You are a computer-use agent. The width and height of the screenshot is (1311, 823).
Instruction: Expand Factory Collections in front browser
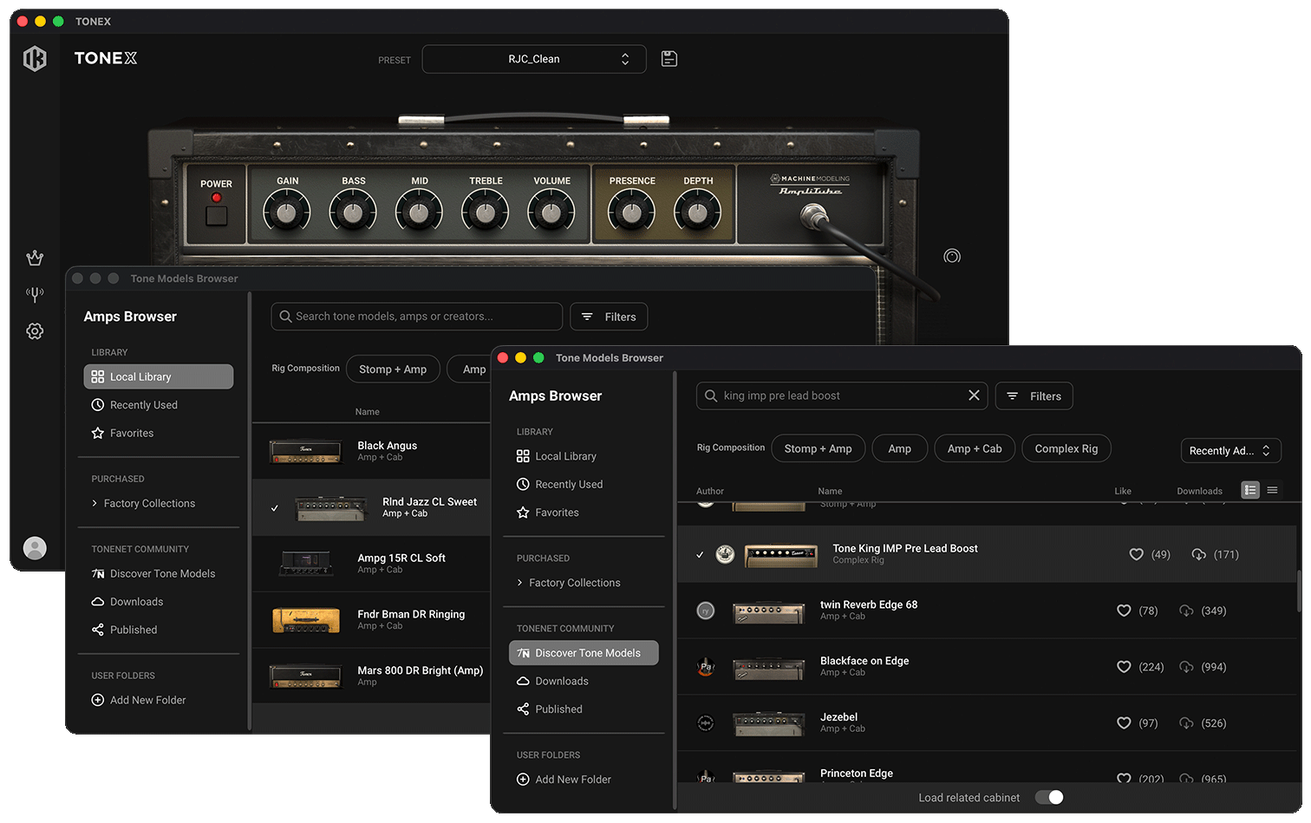coord(569,583)
